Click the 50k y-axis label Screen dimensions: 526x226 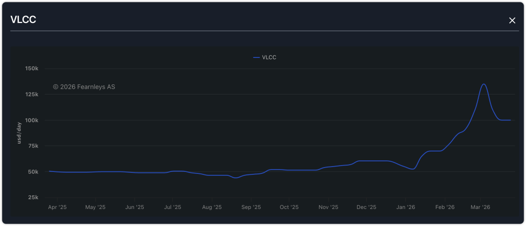click(33, 171)
